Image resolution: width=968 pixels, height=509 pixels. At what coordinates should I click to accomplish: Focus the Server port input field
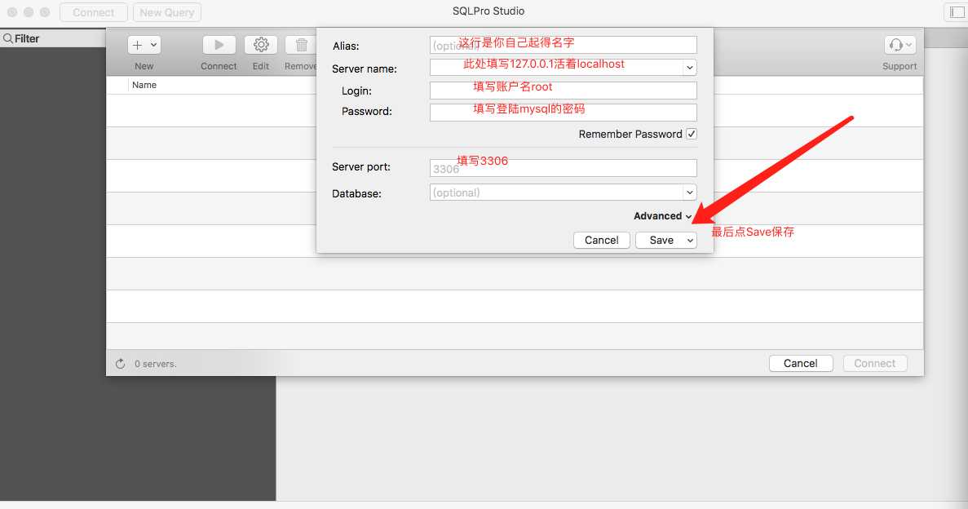click(x=563, y=168)
